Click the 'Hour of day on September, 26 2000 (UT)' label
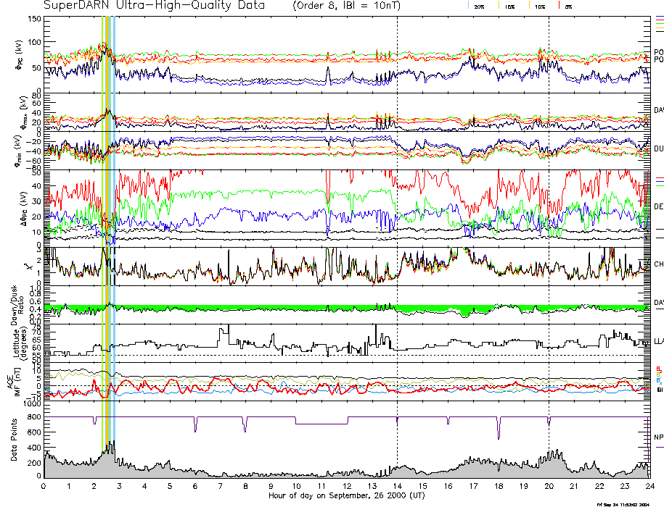Viewport: 664px width, 507px height. pos(346,495)
